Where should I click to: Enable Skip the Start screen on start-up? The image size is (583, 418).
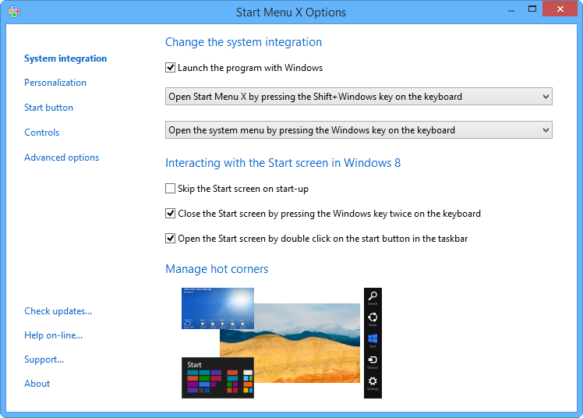(x=170, y=189)
